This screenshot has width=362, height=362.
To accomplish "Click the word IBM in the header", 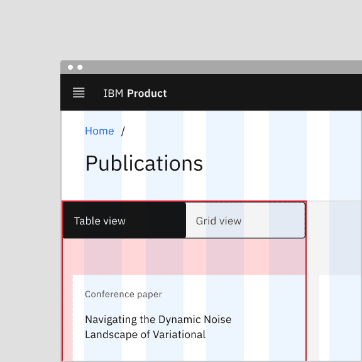I will point(113,93).
